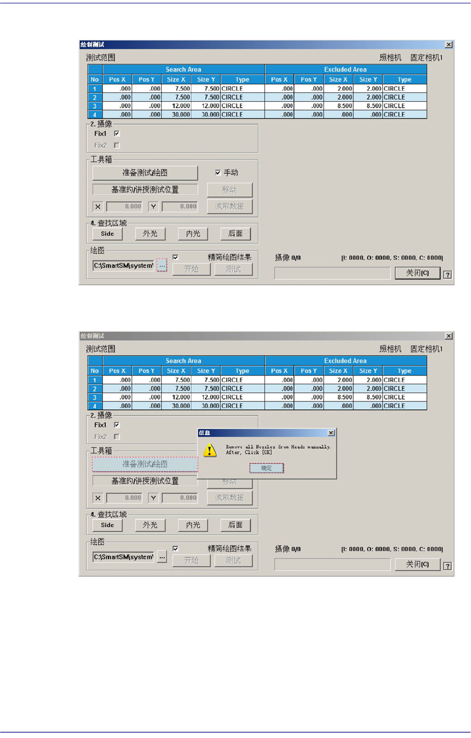Click 准备测试/绘图 button in upper dialog

tap(145, 173)
